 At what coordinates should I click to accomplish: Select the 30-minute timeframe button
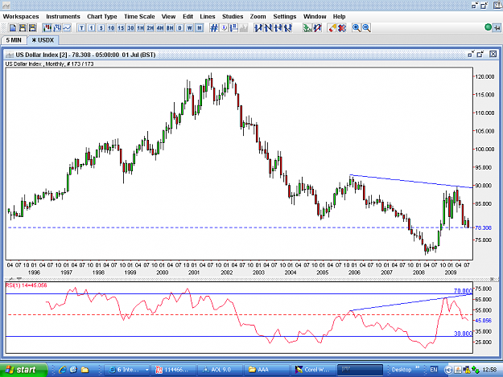coord(130,28)
